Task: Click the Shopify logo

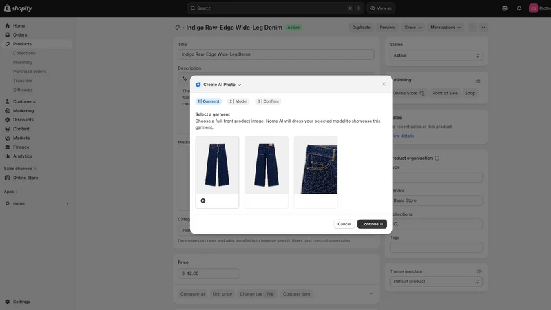Action: (x=18, y=8)
